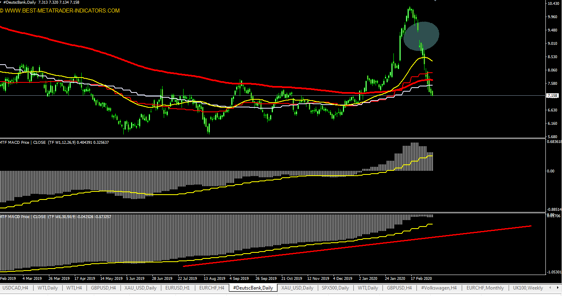Open XAU_USD,Daily tab right of #DeutscBank,Daily
This screenshot has width=562, height=296.
297,288
